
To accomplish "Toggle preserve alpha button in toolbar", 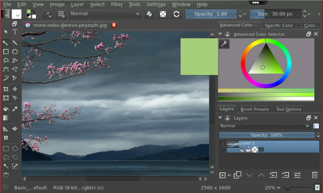I will [x=163, y=14].
